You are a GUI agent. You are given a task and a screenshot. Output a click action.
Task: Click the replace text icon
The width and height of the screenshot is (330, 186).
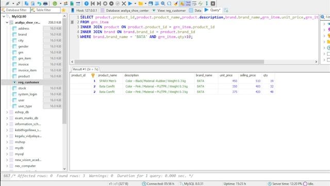(169, 4)
